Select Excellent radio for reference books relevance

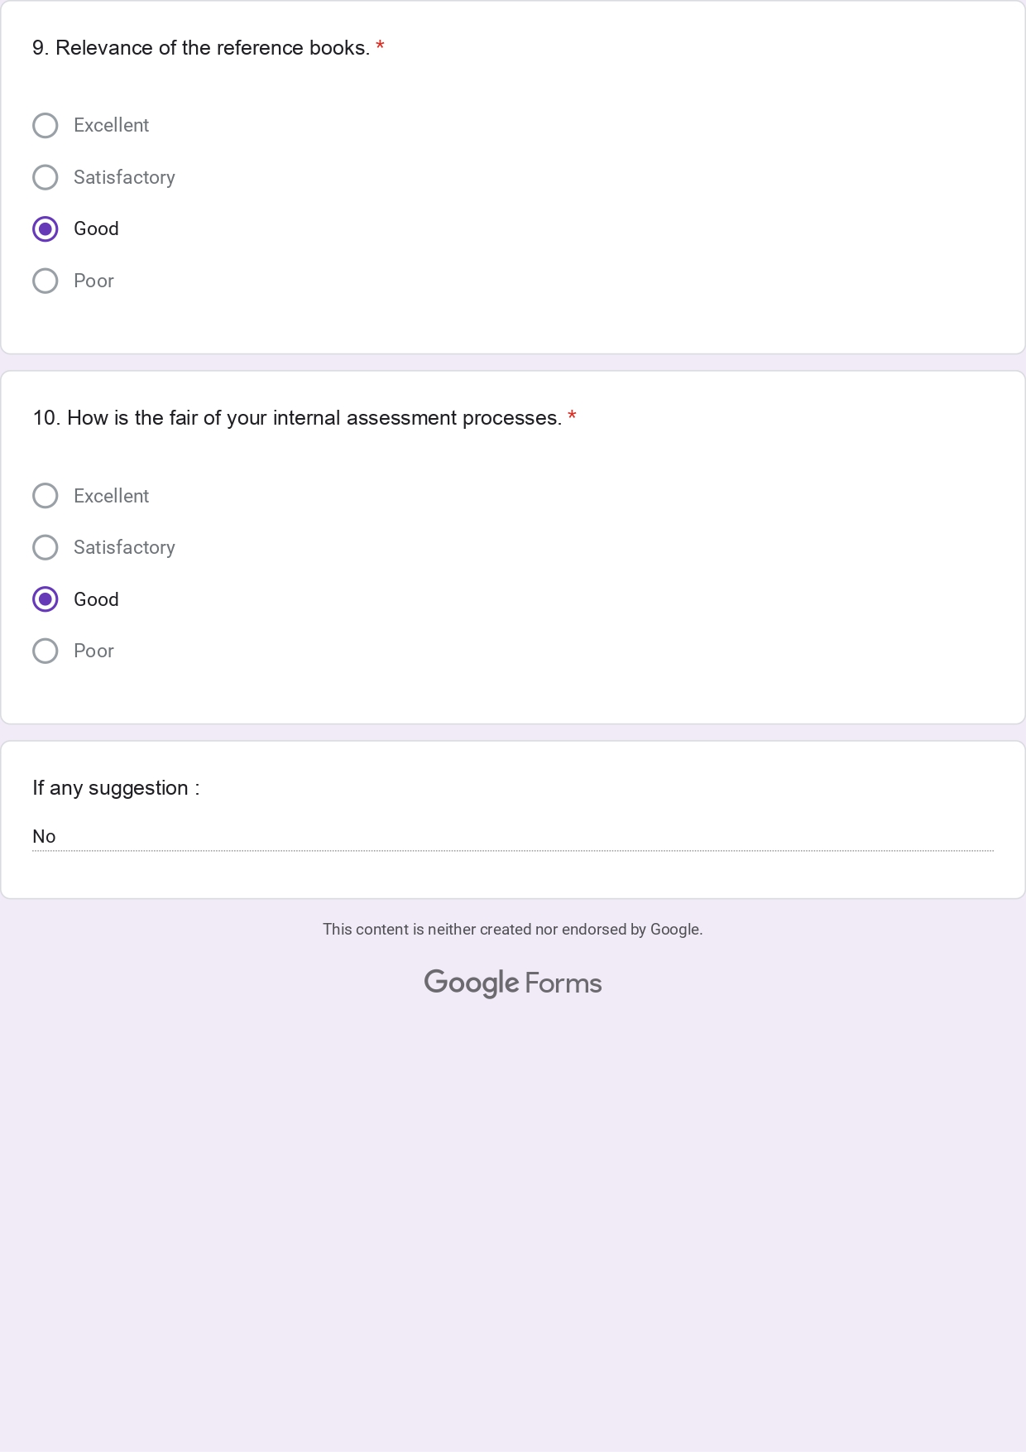(46, 126)
